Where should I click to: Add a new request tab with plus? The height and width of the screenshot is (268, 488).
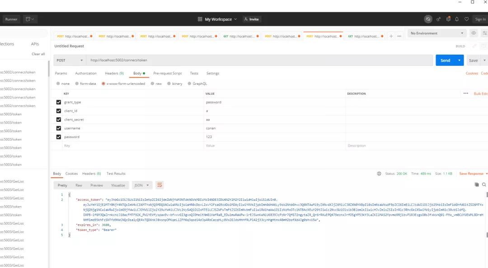coord(391,36)
